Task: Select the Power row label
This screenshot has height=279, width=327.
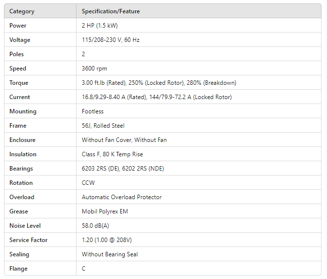Action: 18,26
